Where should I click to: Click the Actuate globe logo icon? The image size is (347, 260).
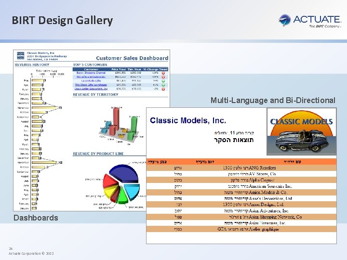pyautogui.click(x=285, y=20)
